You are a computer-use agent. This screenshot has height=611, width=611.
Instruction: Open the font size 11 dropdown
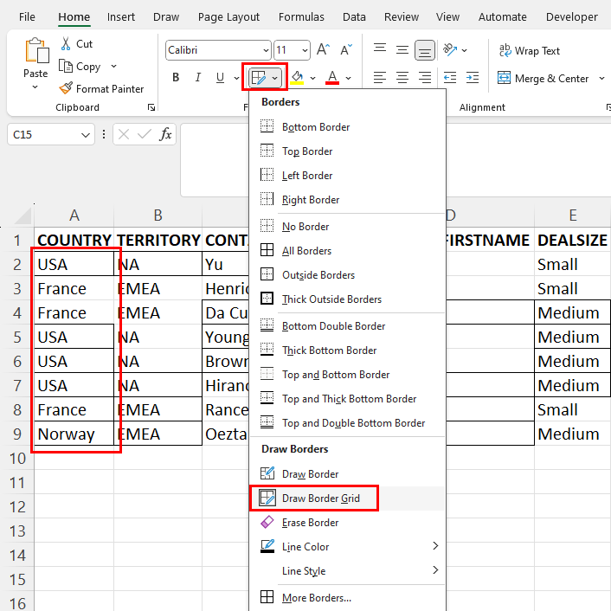pos(305,50)
